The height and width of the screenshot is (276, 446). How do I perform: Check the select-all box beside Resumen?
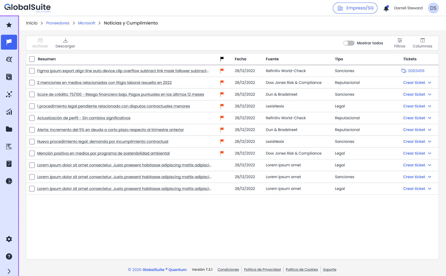pyautogui.click(x=32, y=59)
